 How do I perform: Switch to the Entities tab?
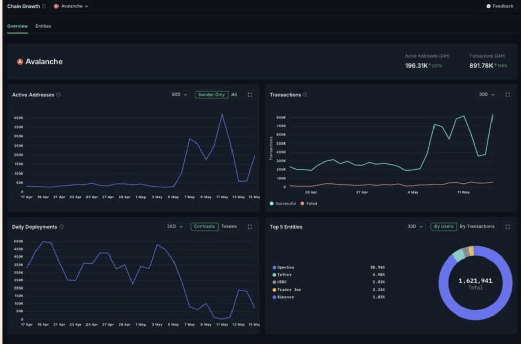[x=43, y=26]
